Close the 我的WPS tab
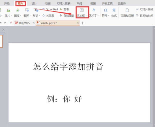 point(33,23)
